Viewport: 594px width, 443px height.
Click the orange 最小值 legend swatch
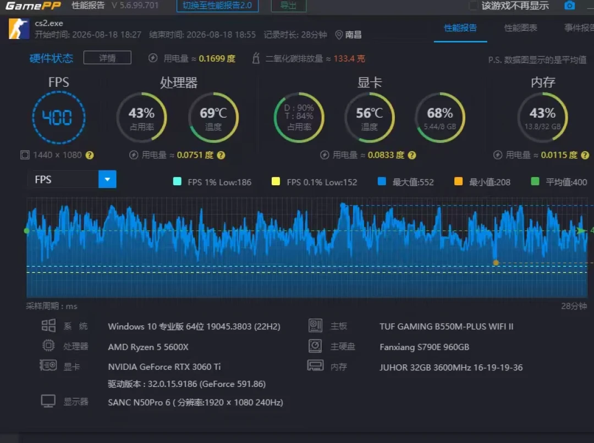(458, 181)
